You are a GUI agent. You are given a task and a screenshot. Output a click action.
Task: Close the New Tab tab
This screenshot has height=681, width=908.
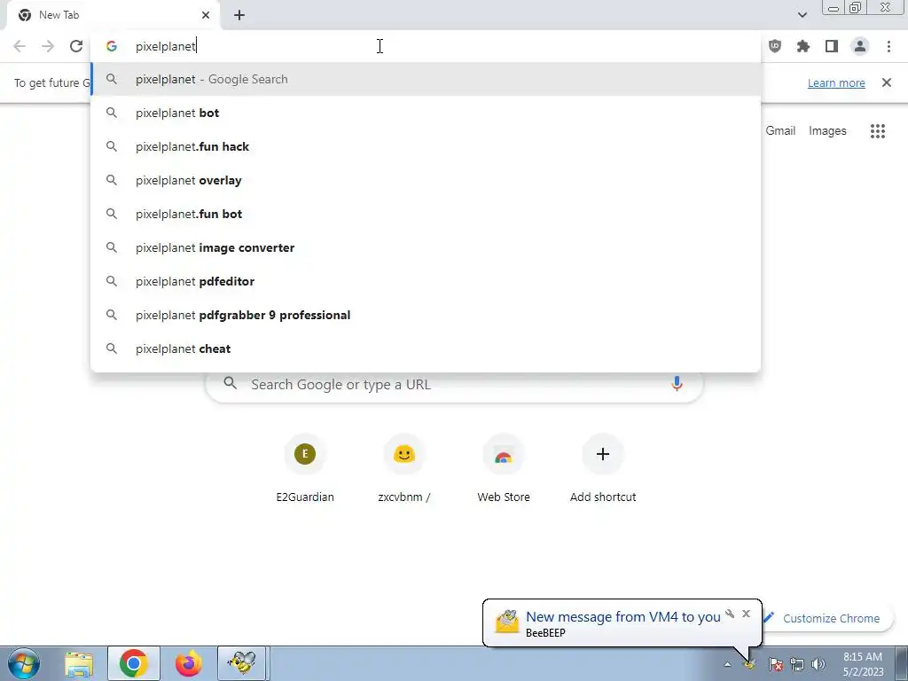click(206, 15)
